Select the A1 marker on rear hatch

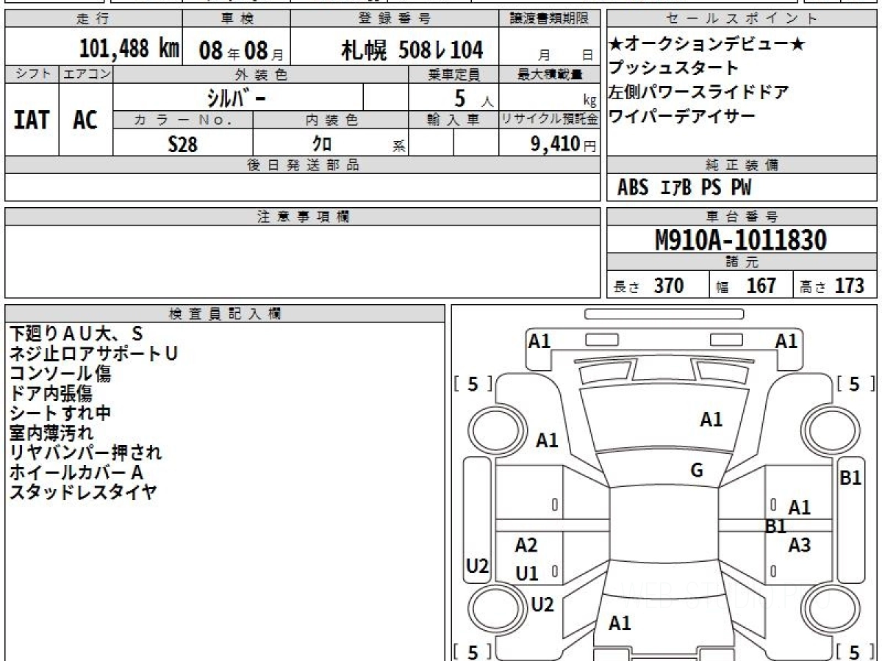(620, 624)
